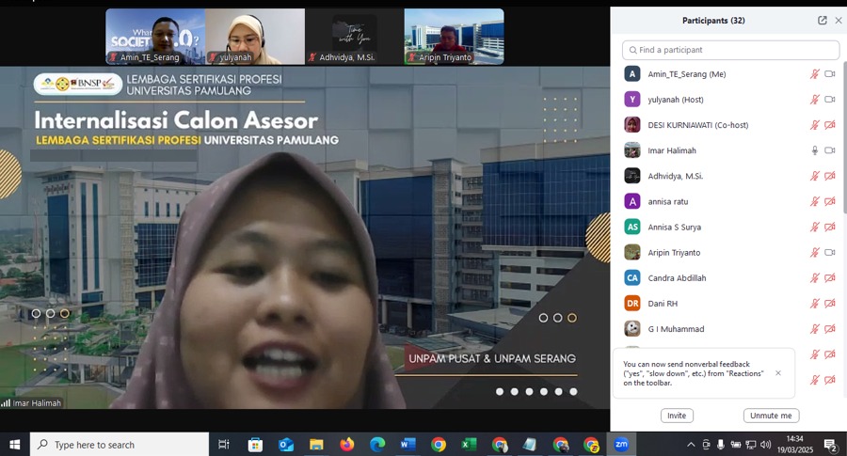Screen dimensions: 847x456
Task: Select yulyanah video thumbnail
Action: click(255, 36)
